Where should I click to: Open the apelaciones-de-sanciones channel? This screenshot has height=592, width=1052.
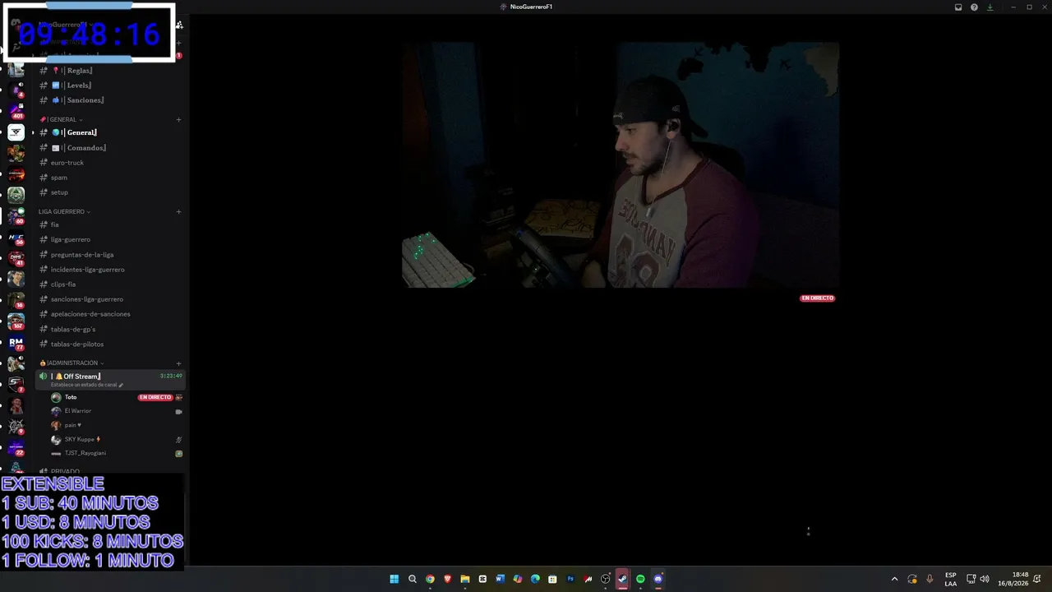[110, 314]
